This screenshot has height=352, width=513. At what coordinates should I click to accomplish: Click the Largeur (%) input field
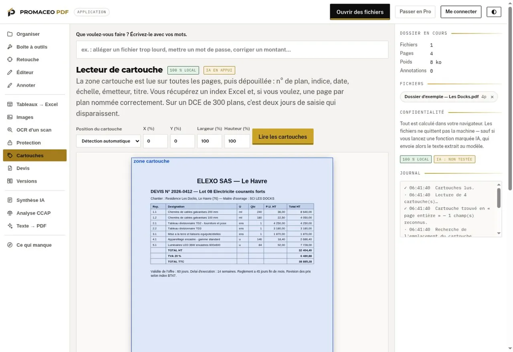point(210,141)
